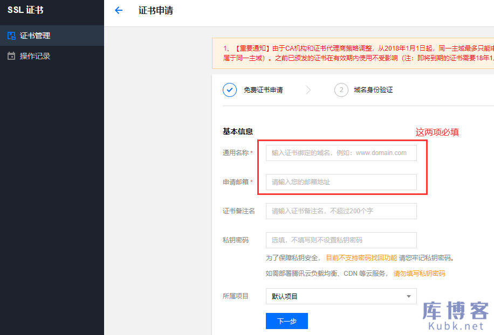The height and width of the screenshot is (335, 494).
Task: Click the 申请邮箱 email input field
Action: tap(341, 182)
